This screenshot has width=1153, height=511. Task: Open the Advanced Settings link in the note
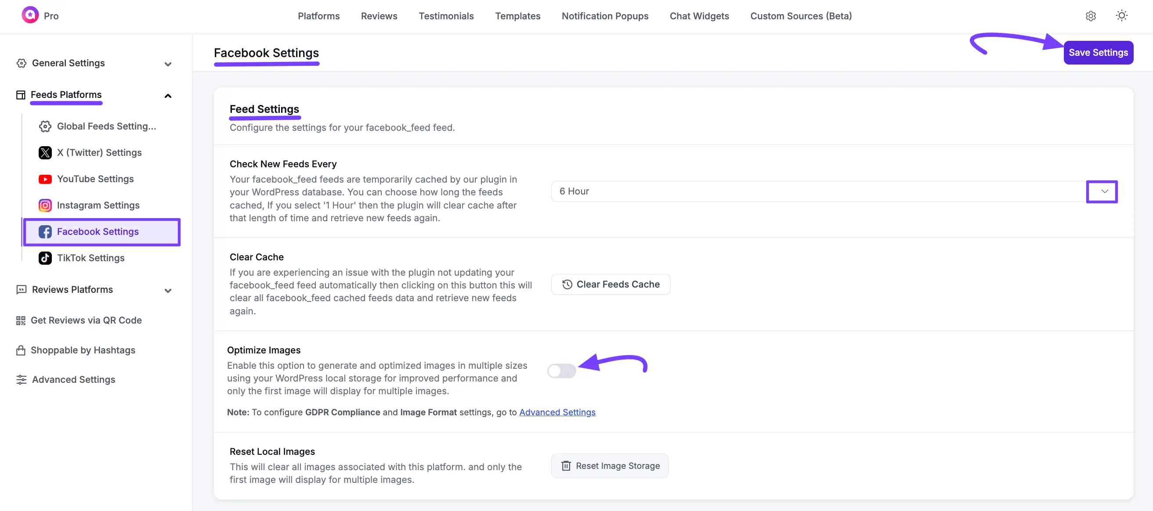point(557,412)
